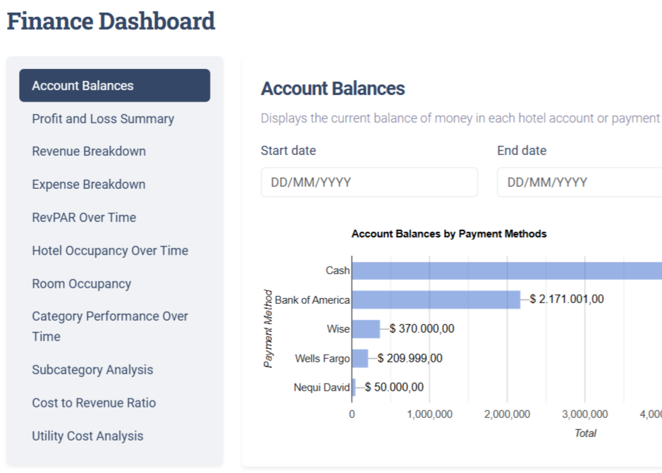Click the Start date input field

369,182
